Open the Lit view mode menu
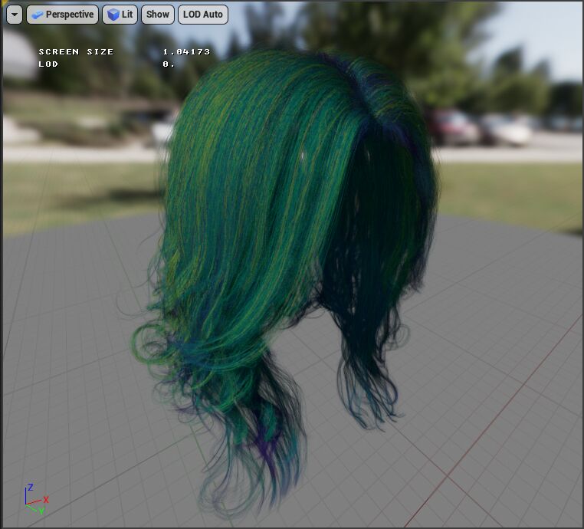584x529 pixels. [x=120, y=15]
